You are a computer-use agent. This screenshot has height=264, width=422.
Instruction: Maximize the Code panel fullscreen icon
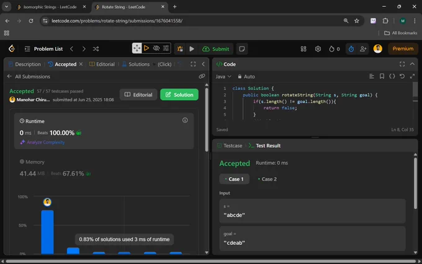click(x=402, y=64)
